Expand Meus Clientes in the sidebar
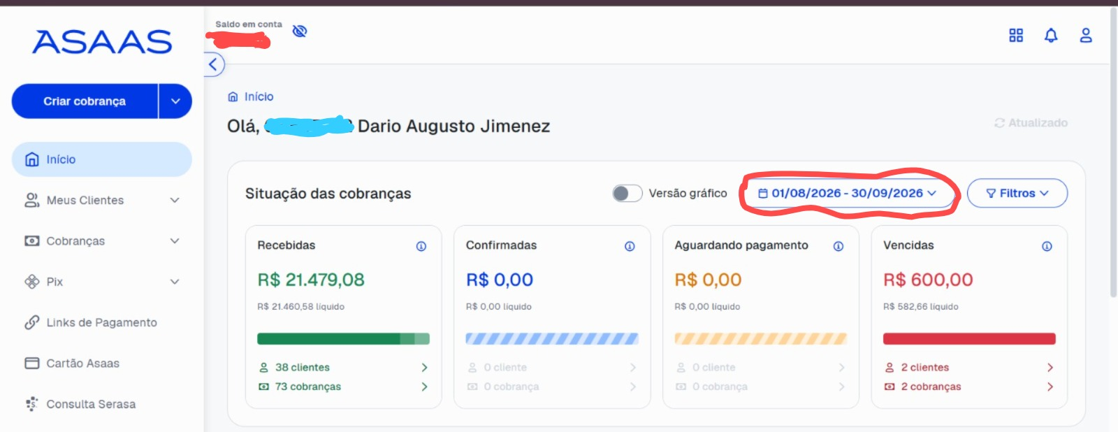This screenshot has height=432, width=1118. pyautogui.click(x=102, y=201)
